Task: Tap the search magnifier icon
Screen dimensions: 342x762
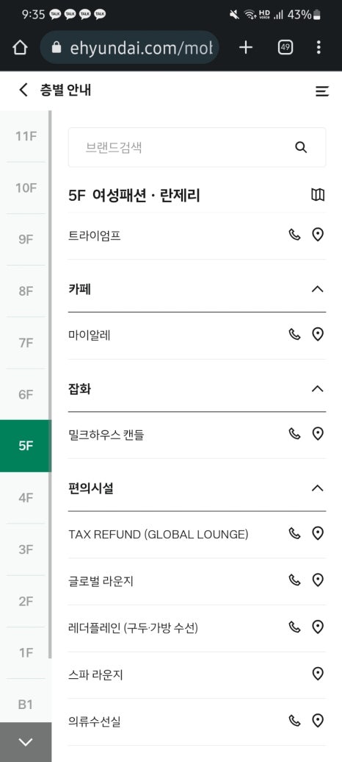Action: pyautogui.click(x=301, y=147)
